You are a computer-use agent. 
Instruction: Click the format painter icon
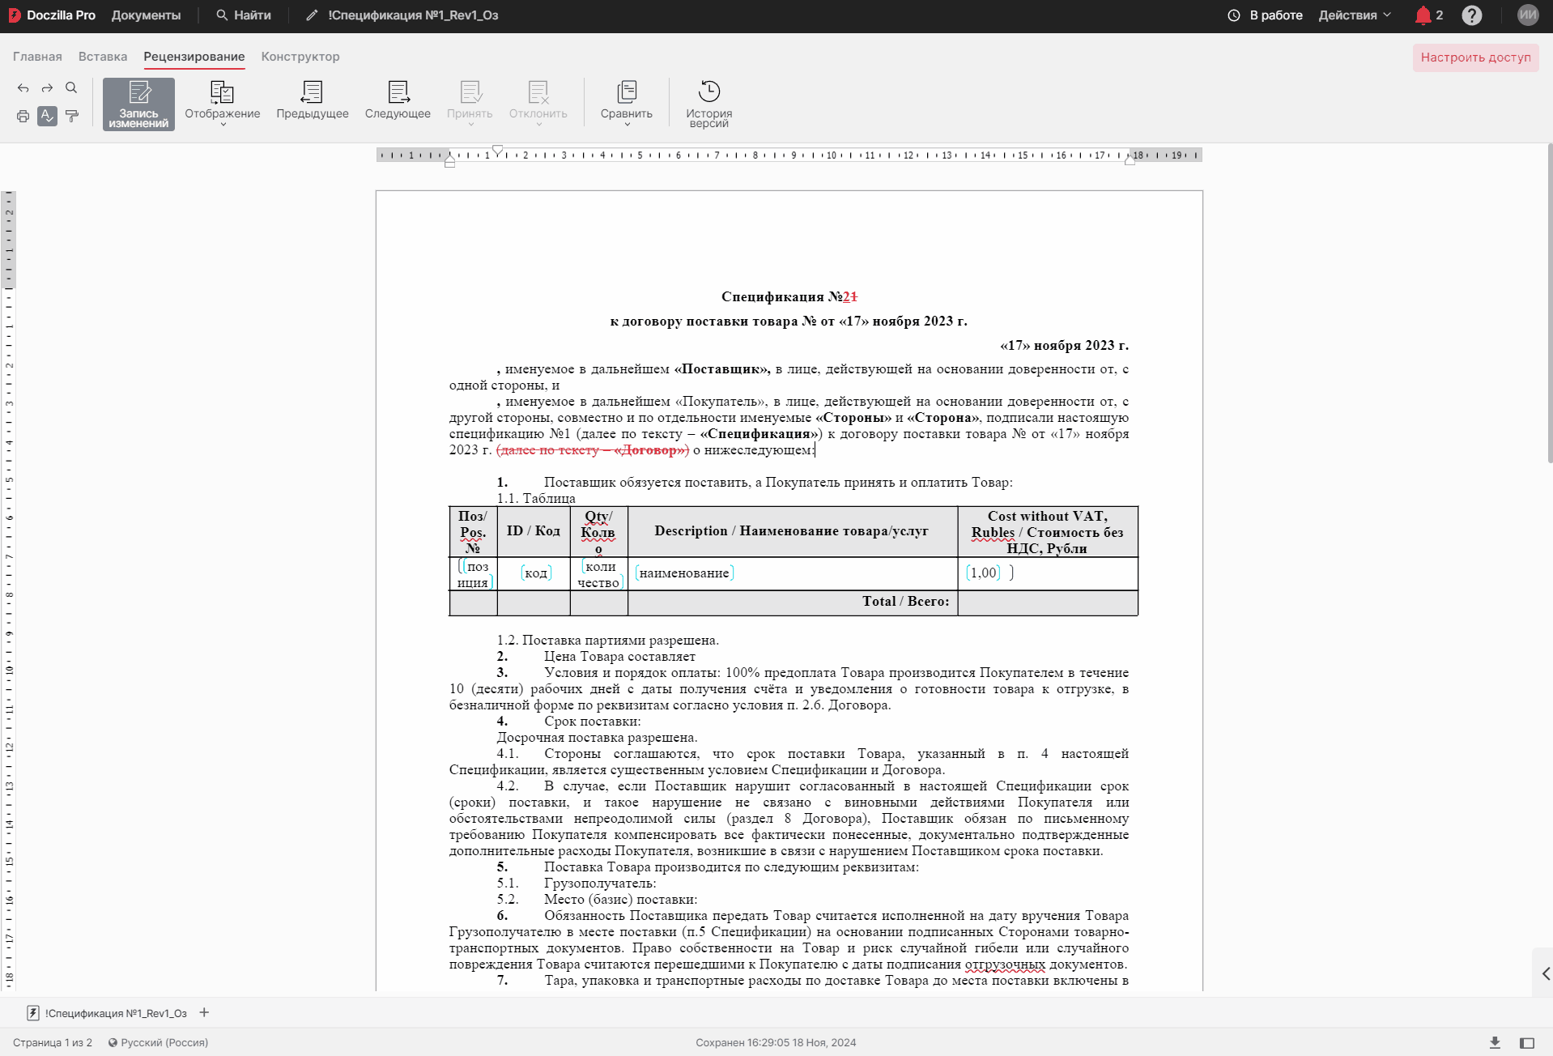coord(72,116)
